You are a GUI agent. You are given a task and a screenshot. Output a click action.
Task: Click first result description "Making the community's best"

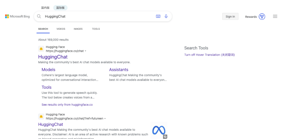[84, 62]
